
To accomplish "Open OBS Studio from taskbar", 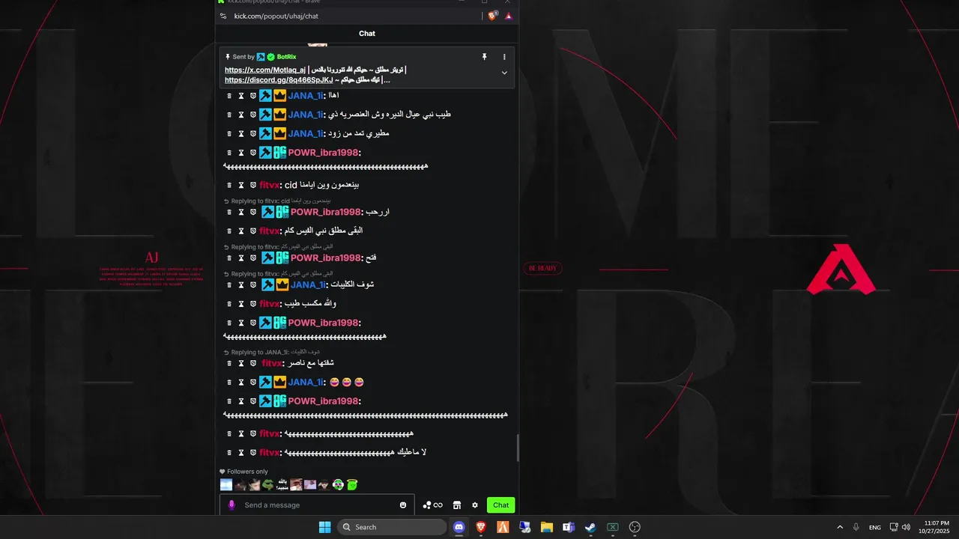I will point(635,527).
